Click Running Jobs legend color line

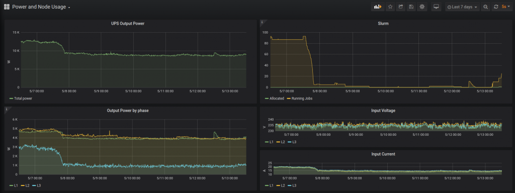pos(289,98)
